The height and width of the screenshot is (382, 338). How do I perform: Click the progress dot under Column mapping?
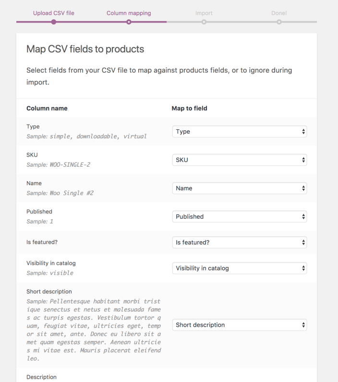pos(129,22)
